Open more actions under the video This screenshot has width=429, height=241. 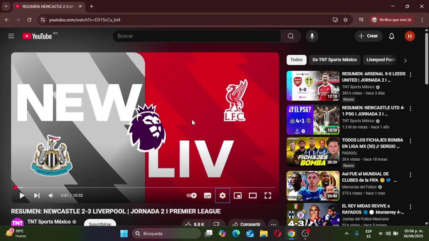pos(273,224)
